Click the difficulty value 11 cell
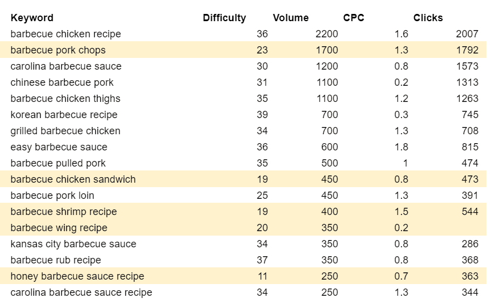Screen dimensions: 502x303 262,276
